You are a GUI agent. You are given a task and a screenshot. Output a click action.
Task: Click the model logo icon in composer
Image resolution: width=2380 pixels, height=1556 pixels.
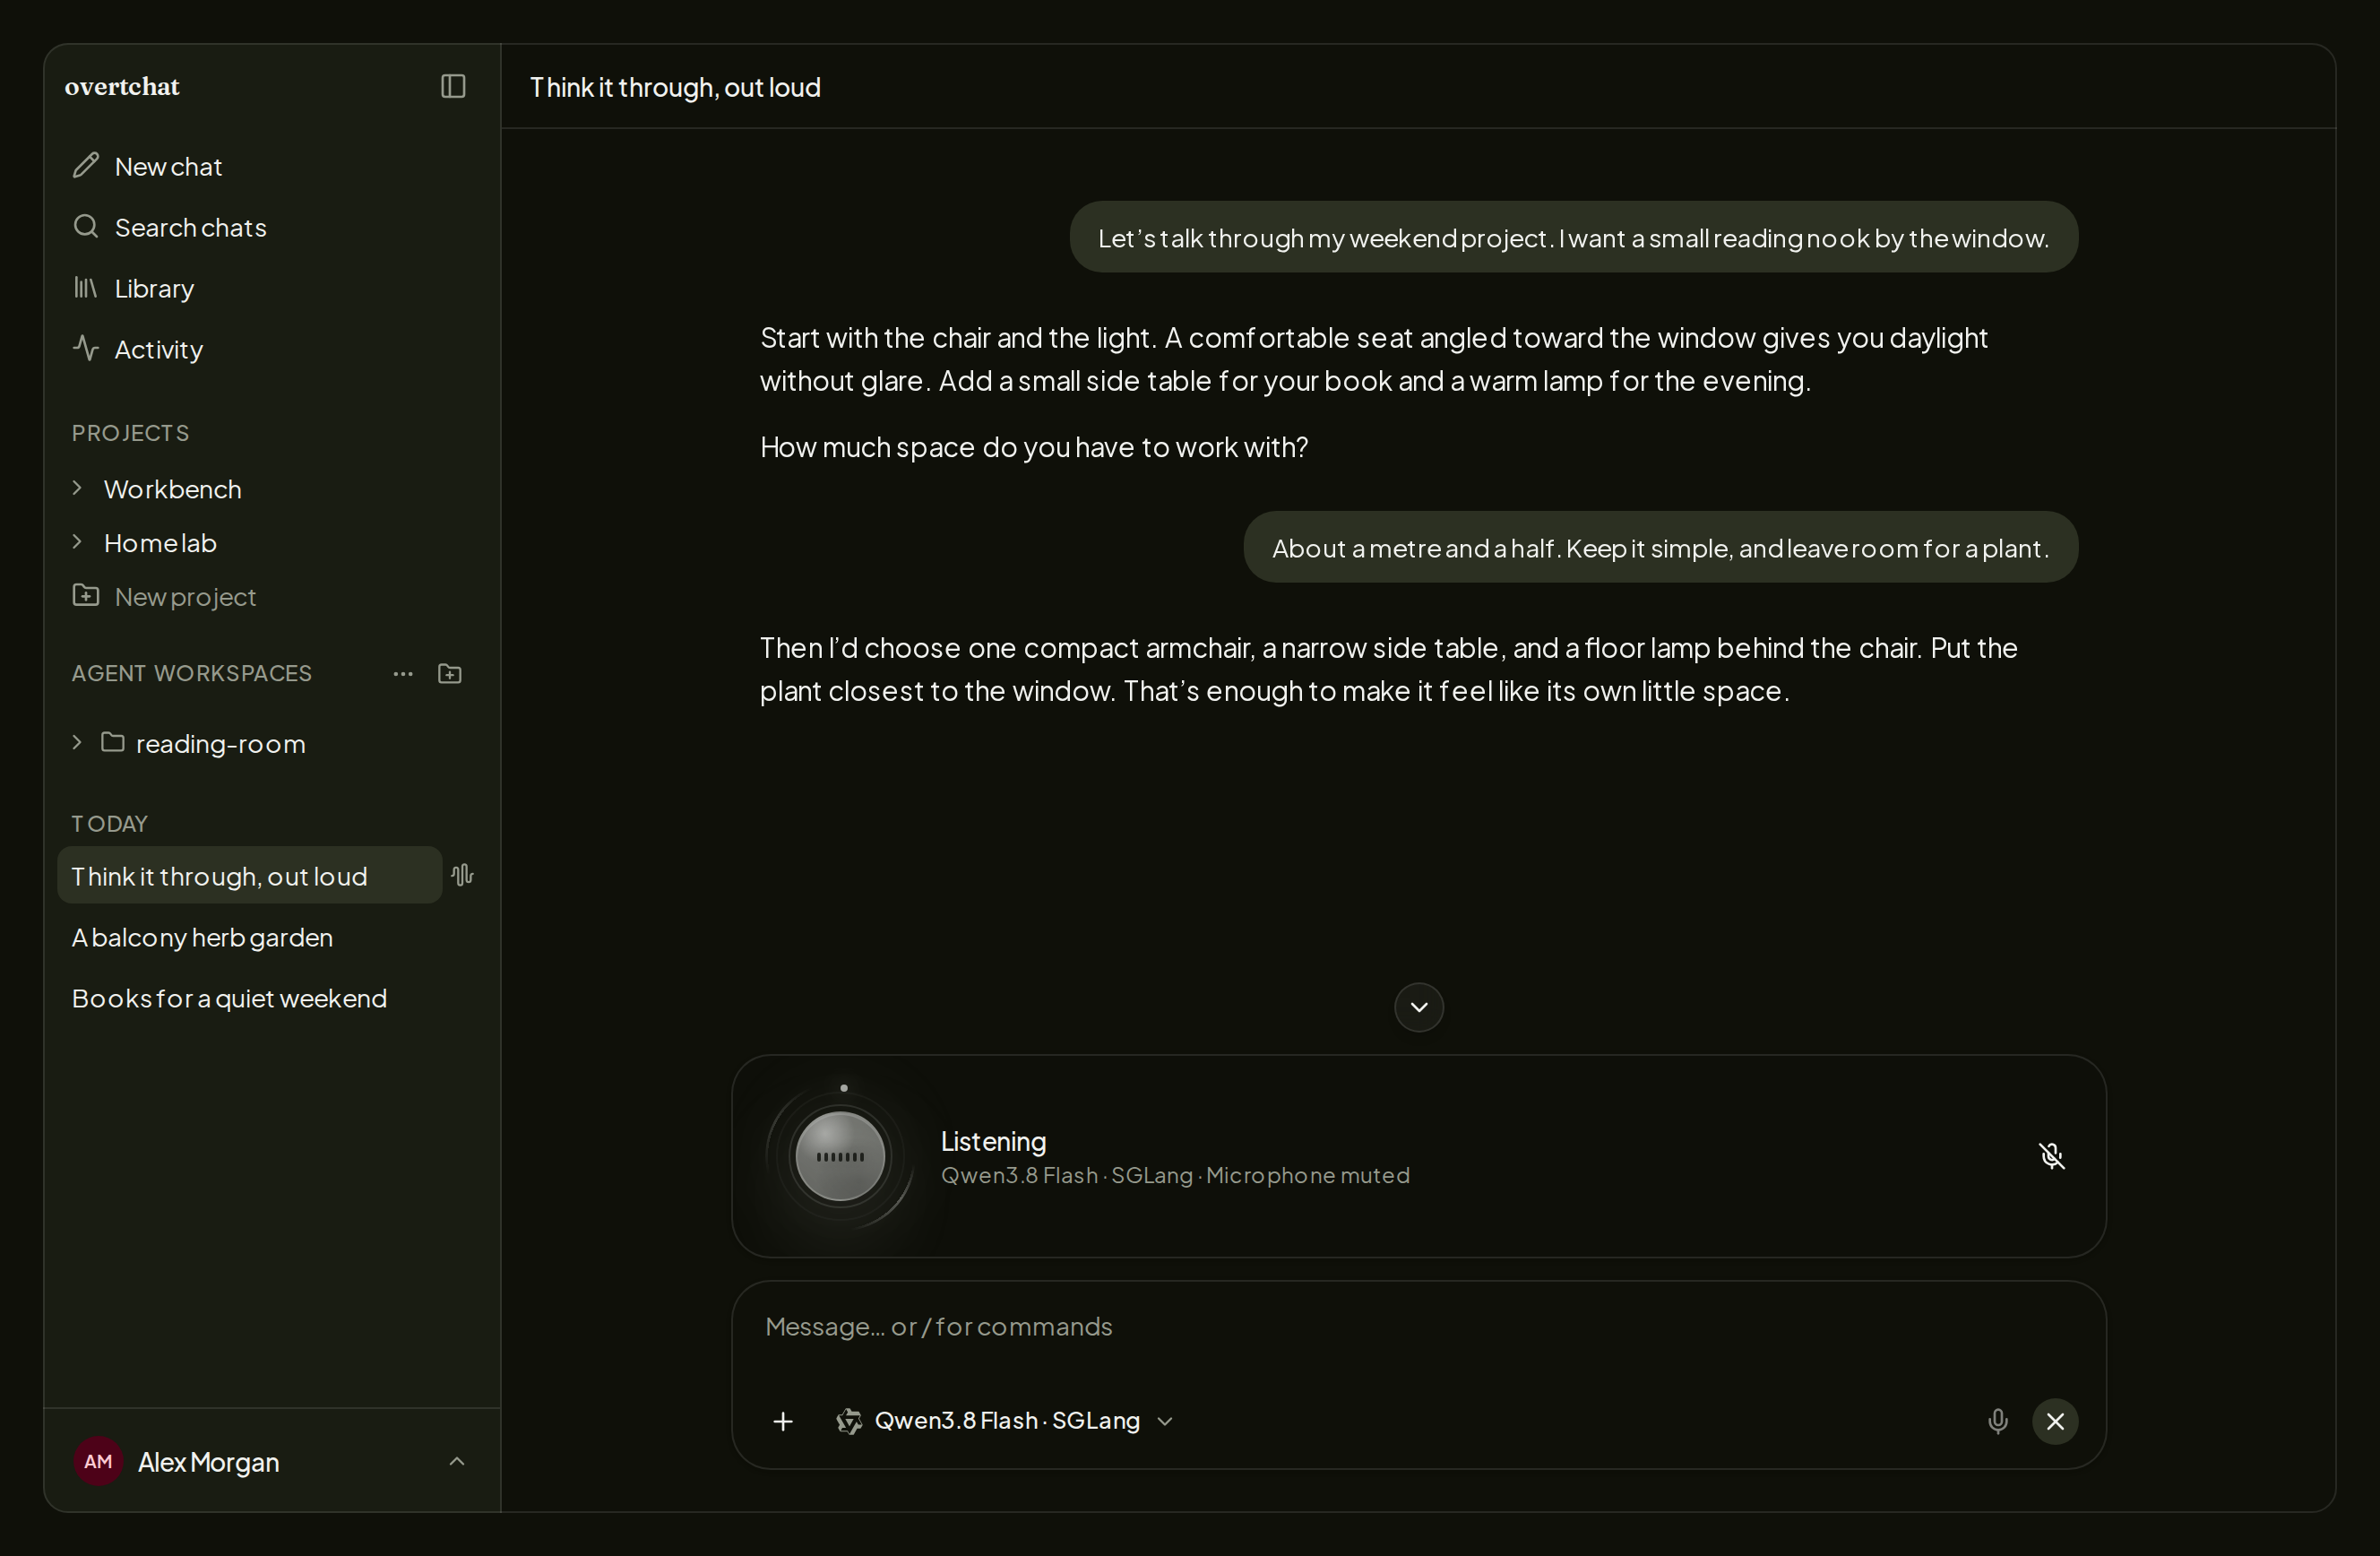(849, 1421)
